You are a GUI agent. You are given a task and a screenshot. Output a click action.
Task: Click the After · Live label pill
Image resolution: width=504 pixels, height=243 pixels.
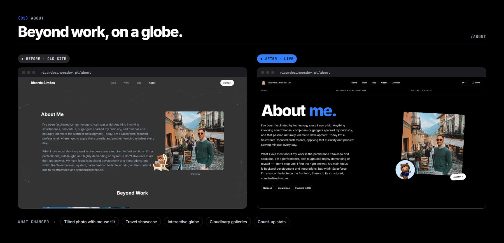tap(277, 59)
